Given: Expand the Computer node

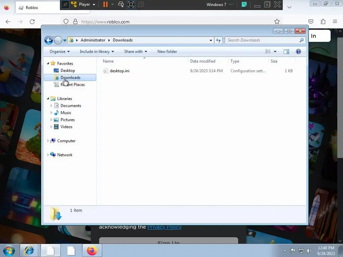Looking at the screenshot, I should coord(48,141).
